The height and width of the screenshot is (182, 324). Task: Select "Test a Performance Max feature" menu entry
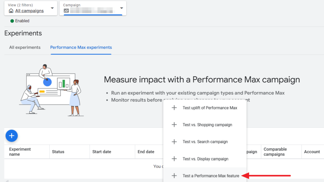(x=211, y=176)
